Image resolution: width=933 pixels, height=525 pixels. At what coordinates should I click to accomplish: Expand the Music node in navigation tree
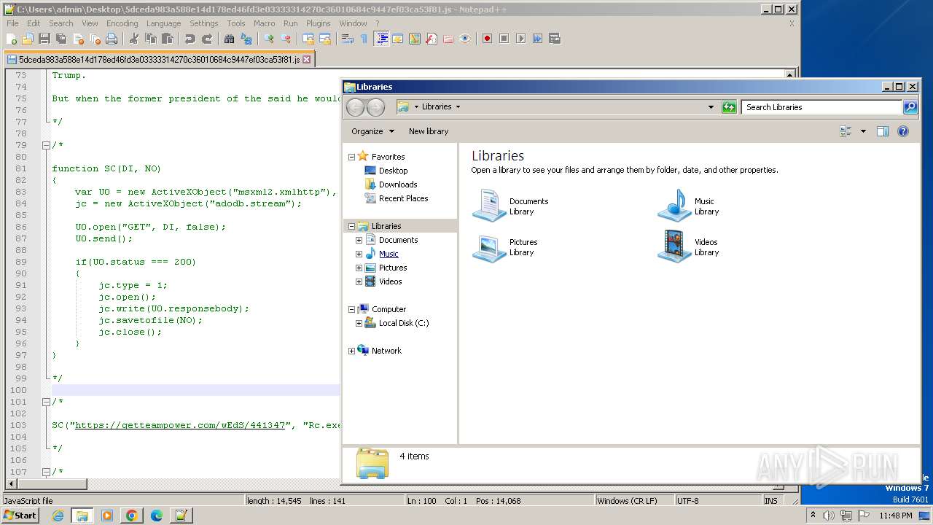359,254
